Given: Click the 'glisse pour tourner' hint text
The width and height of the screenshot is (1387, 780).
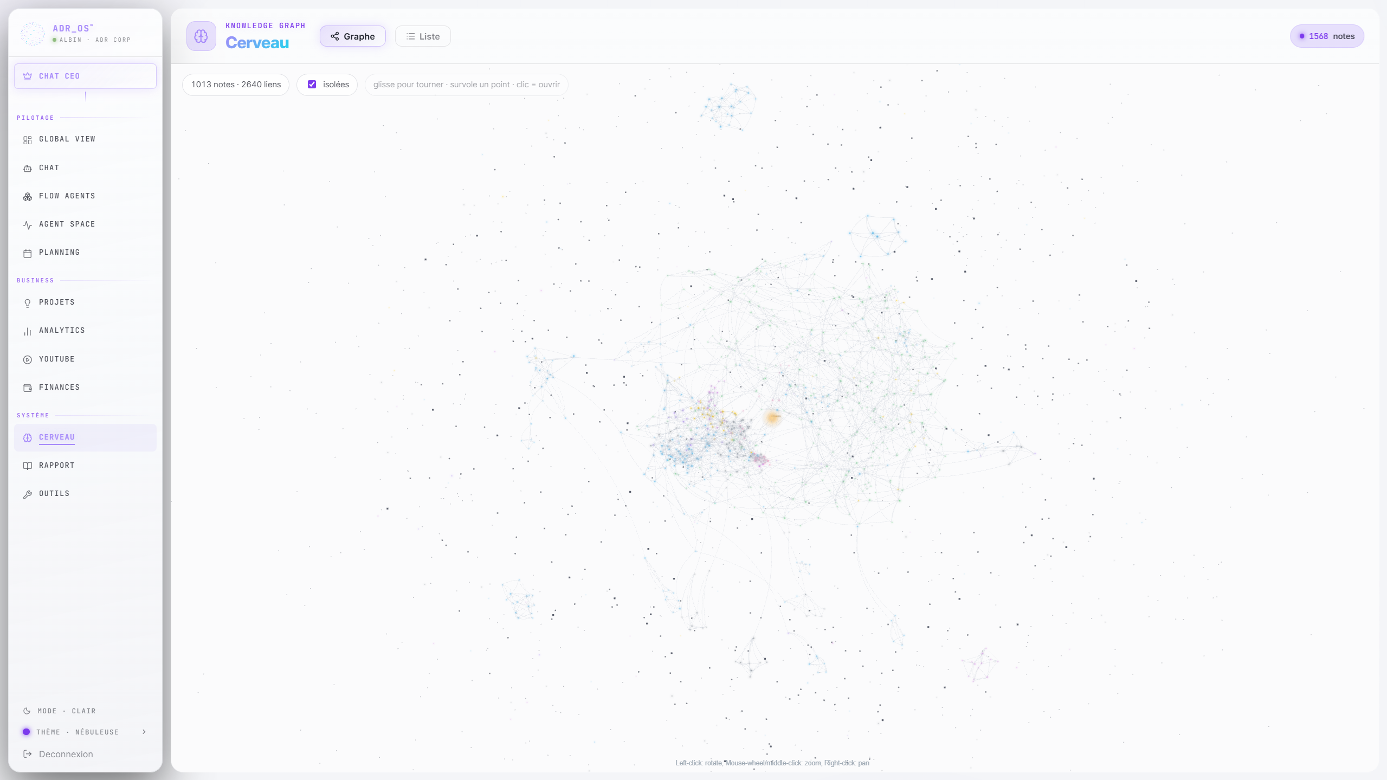Looking at the screenshot, I should coord(466,85).
